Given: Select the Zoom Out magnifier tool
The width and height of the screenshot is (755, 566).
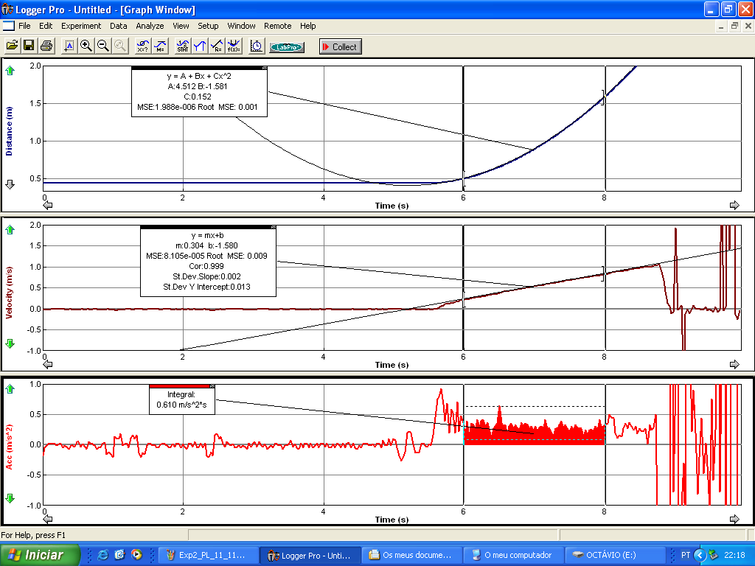Looking at the screenshot, I should tap(103, 46).
